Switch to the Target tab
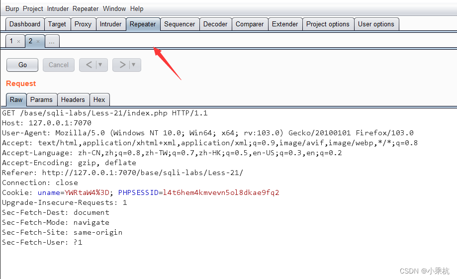This screenshot has width=457, height=279. pyautogui.click(x=57, y=24)
